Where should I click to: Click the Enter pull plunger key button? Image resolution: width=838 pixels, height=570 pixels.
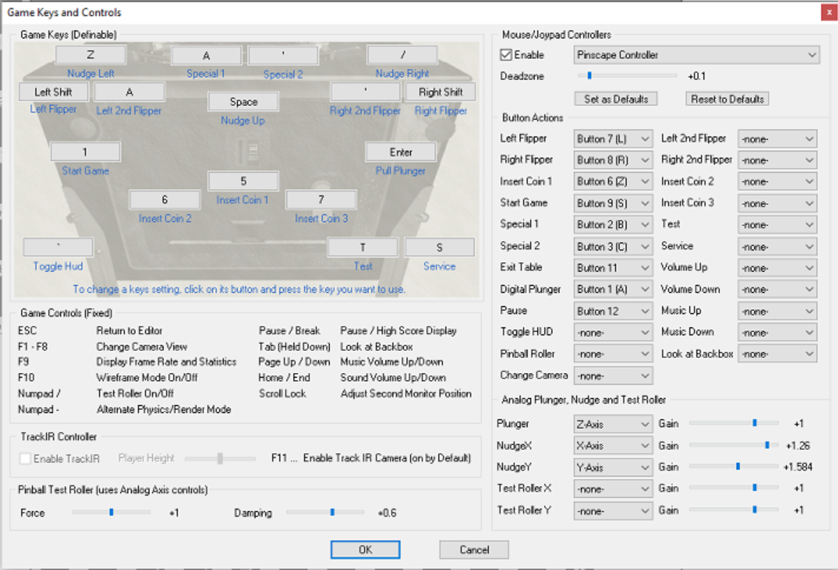pos(401,152)
